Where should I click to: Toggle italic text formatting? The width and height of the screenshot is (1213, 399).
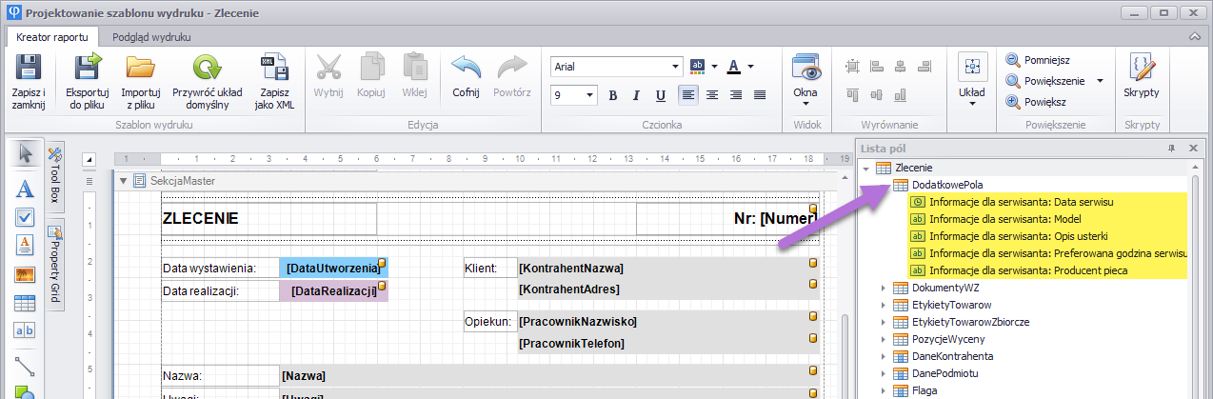[x=635, y=95]
